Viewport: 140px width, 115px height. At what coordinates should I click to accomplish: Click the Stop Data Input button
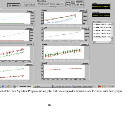point(29,5)
